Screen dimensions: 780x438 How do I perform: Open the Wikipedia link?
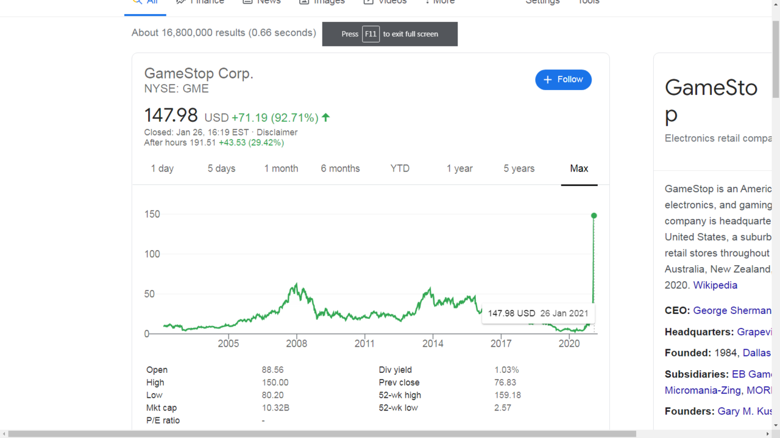[x=715, y=285]
